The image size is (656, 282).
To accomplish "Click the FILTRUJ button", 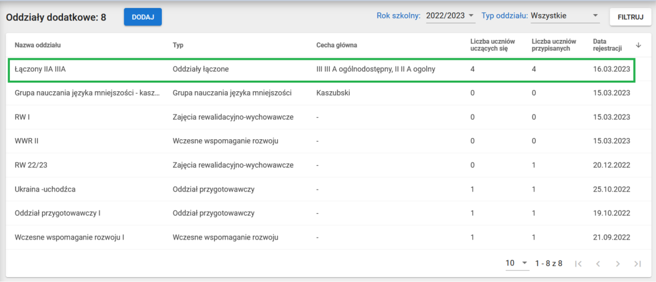I will tap(631, 17).
